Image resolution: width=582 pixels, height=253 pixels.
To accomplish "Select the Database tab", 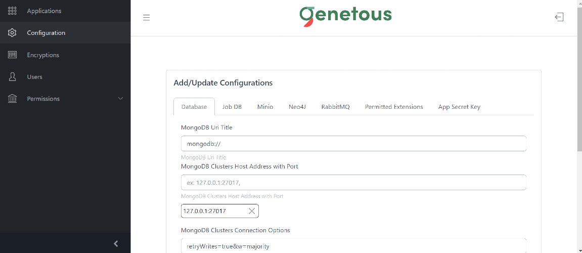I will 194,107.
